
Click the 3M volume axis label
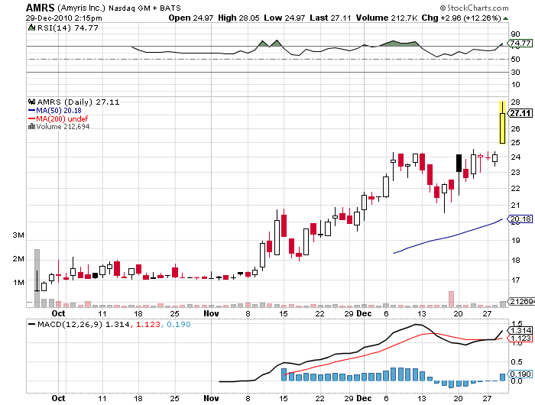pos(18,235)
